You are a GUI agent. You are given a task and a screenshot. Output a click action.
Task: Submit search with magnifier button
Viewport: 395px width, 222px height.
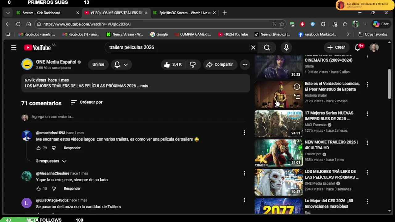click(267, 47)
